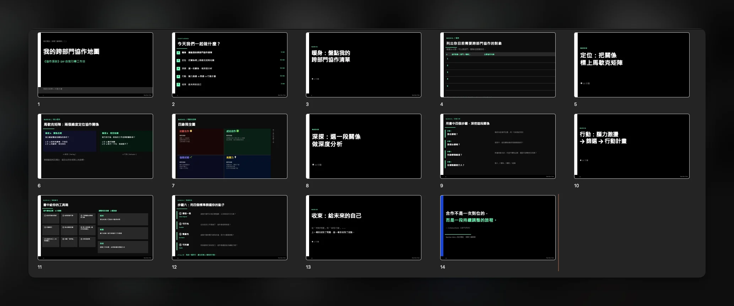The height and width of the screenshot is (306, 734).
Task: Select the four-quadrant slide 四象限全圖
Action: [x=230, y=146]
